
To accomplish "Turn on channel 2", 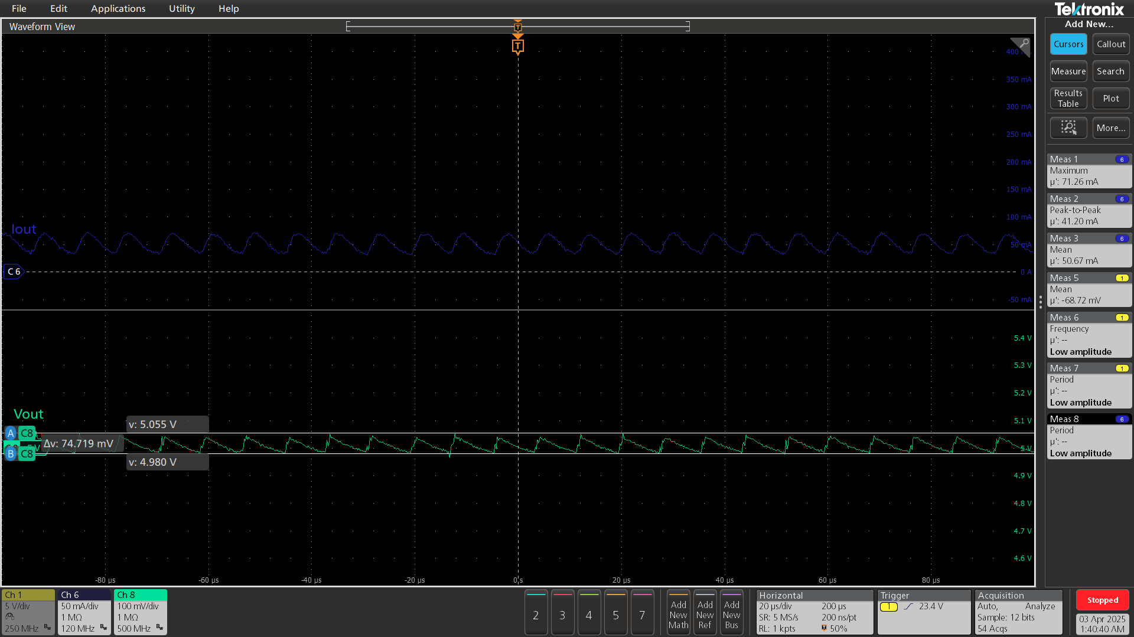I will (536, 614).
